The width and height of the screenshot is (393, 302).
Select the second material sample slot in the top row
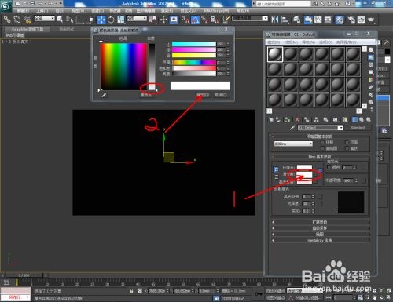[290, 54]
